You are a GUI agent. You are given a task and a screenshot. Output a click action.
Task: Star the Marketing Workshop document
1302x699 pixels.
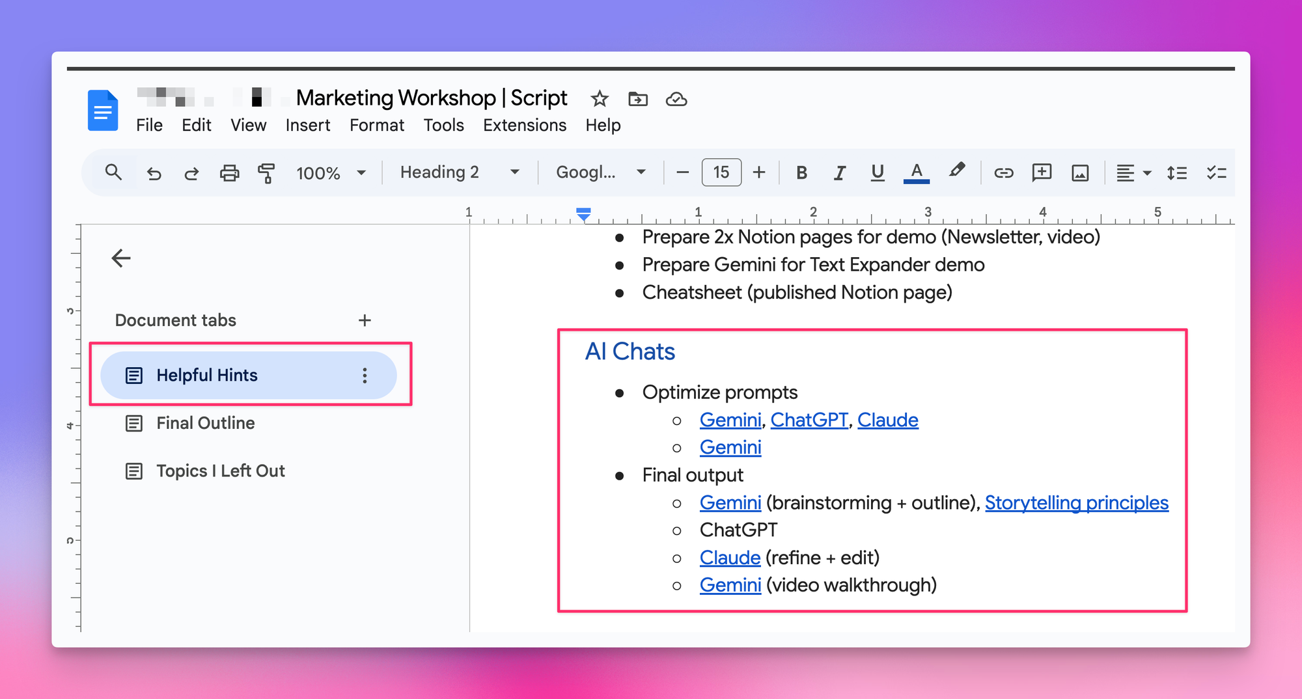click(x=599, y=99)
